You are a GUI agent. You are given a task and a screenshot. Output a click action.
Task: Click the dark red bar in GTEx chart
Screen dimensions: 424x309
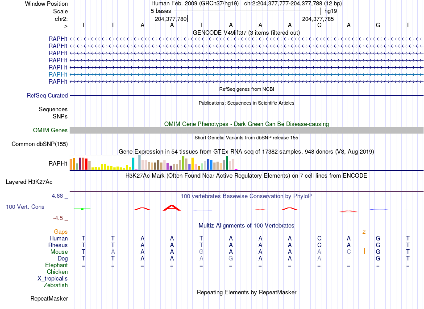(80, 163)
